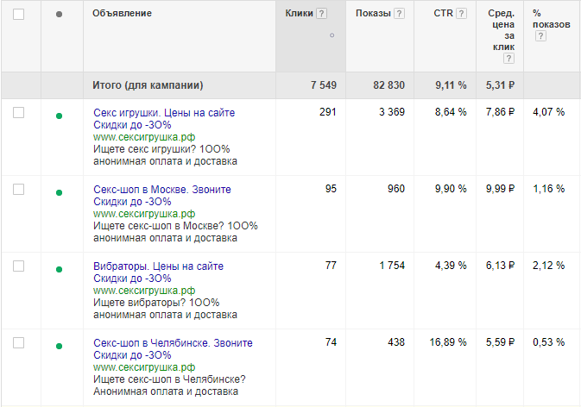Viewport: 581px width, 407px height.
Task: Tick the select-all checkbox in table header
Action: 18,14
